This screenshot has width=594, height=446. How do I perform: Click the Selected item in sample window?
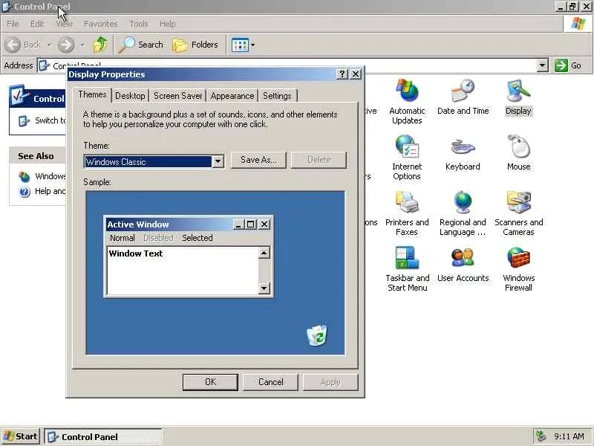point(197,238)
